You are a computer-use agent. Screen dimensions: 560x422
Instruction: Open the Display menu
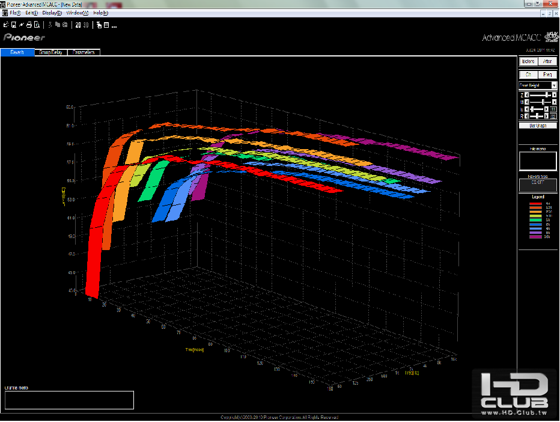pyautogui.click(x=52, y=13)
